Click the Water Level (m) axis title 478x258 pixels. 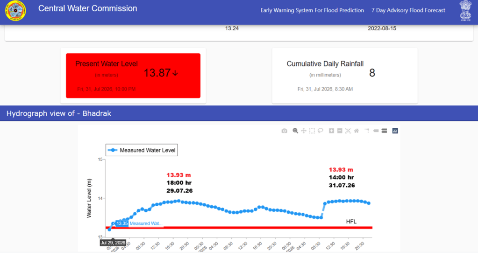click(x=89, y=198)
